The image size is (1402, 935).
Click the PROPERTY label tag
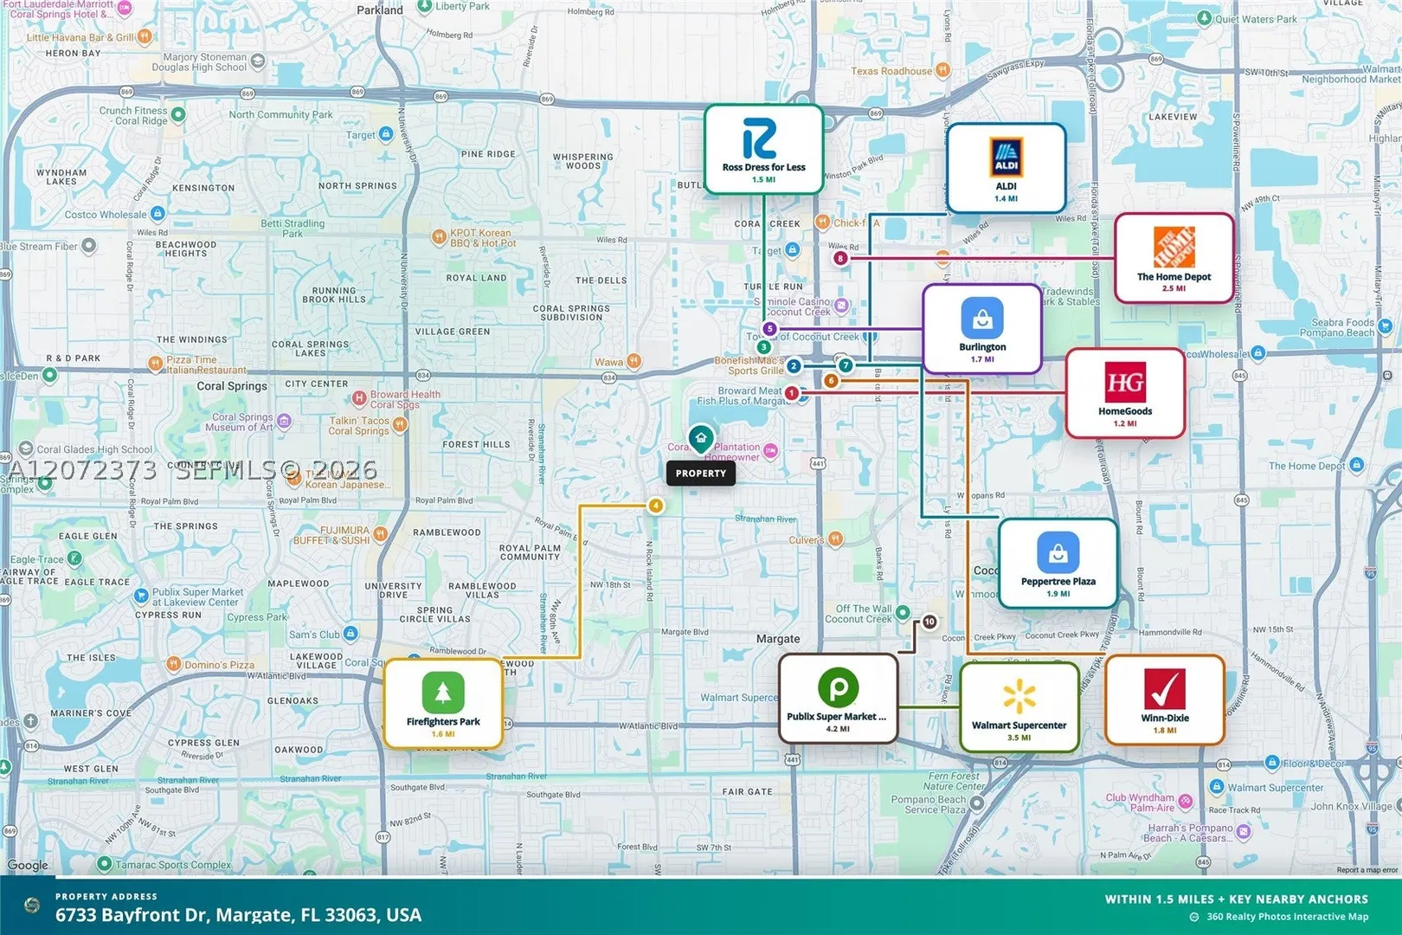click(701, 474)
